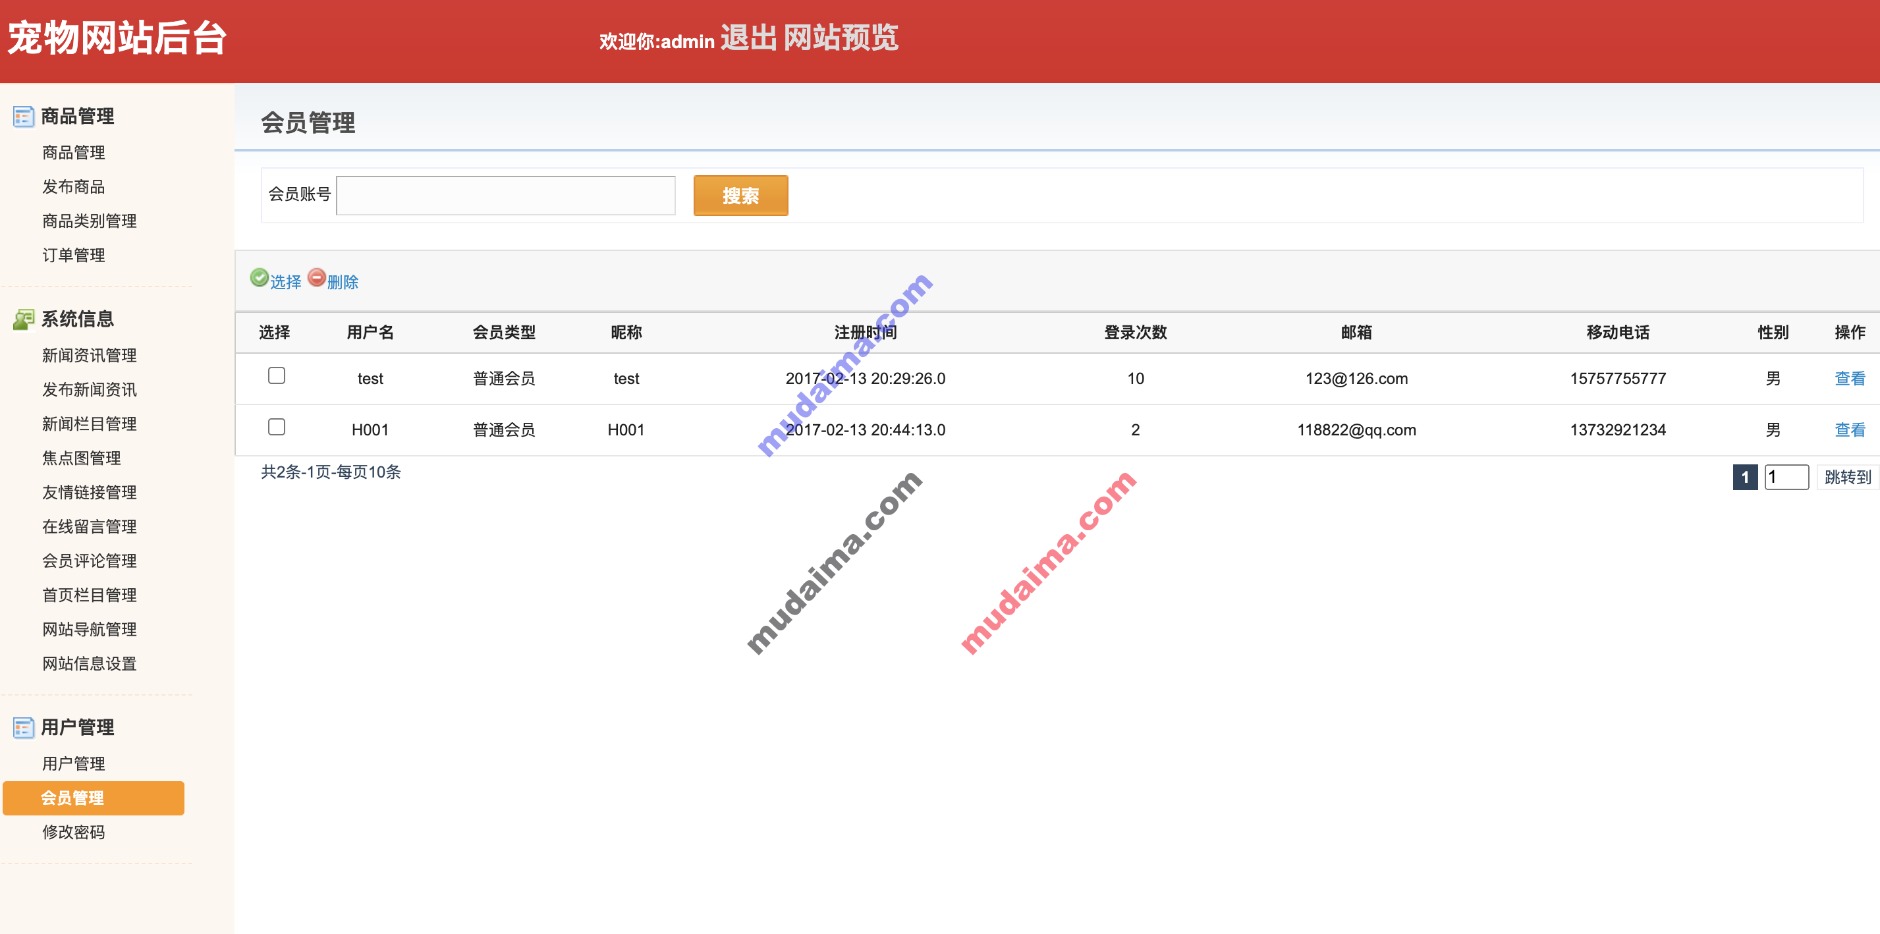Click the 系统信息 section icon
This screenshot has width=1880, height=934.
23,319
